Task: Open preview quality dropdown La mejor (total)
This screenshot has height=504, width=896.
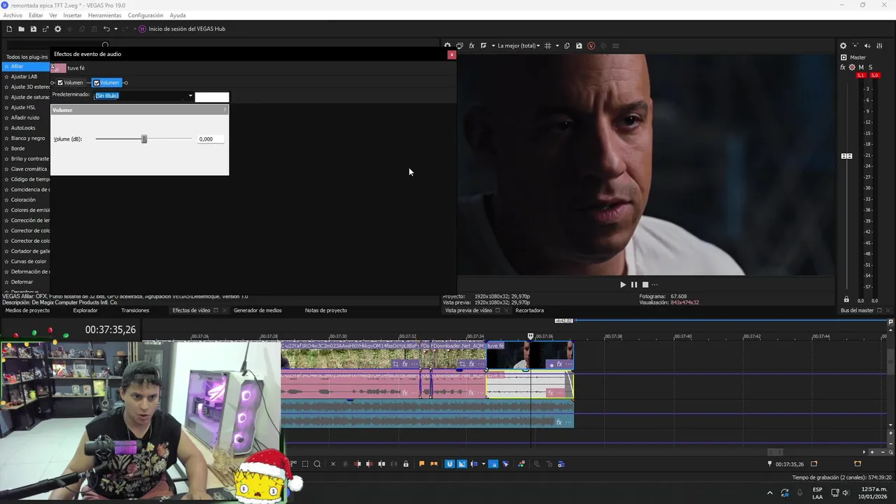Action: click(x=518, y=45)
